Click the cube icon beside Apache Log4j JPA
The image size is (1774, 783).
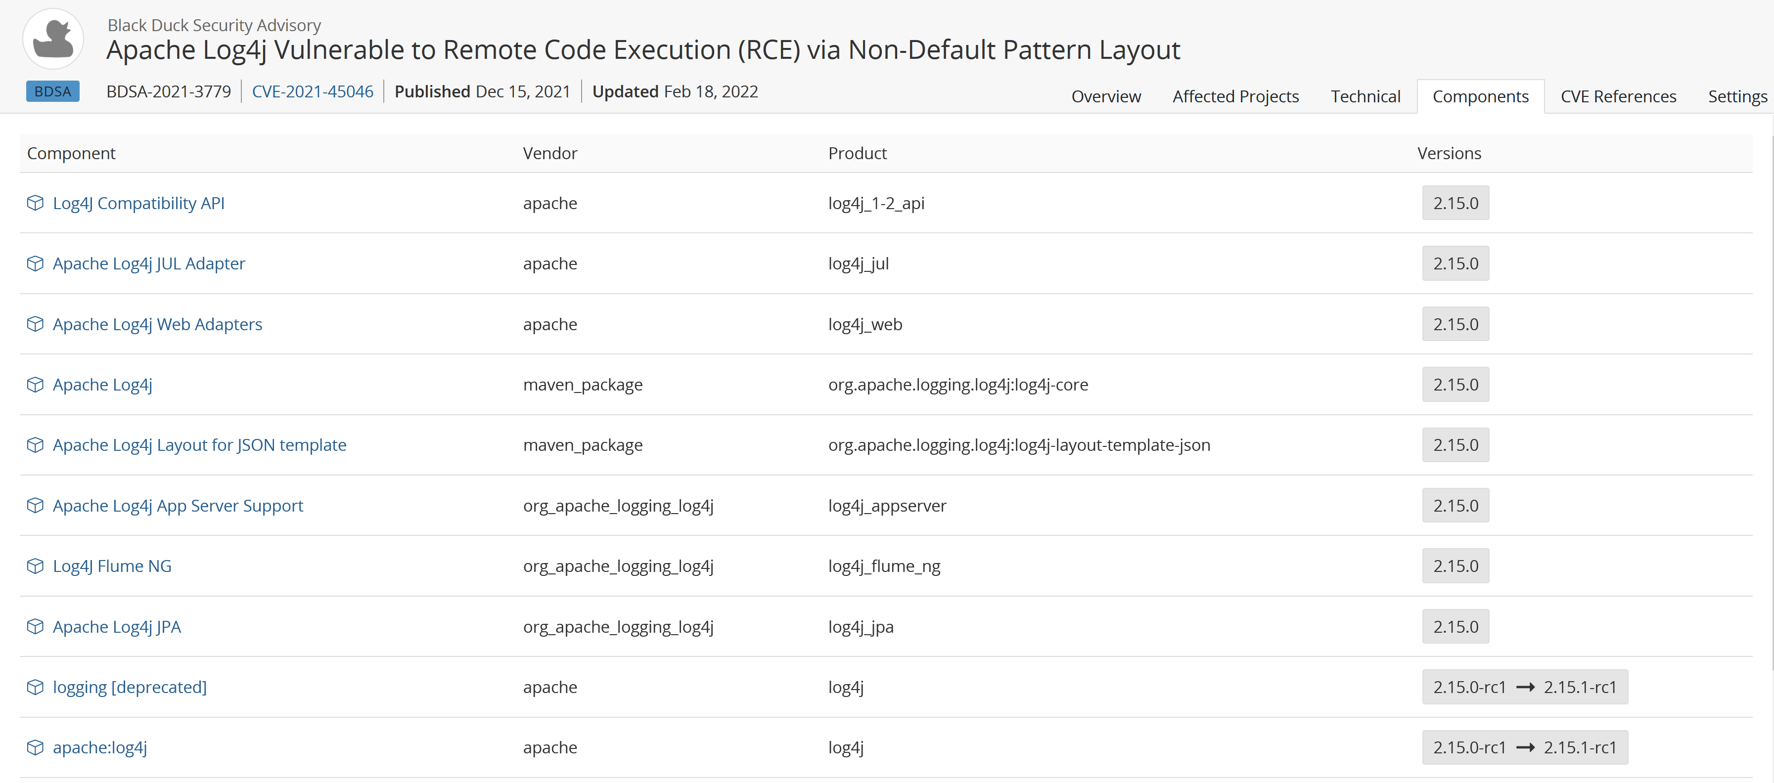tap(35, 627)
